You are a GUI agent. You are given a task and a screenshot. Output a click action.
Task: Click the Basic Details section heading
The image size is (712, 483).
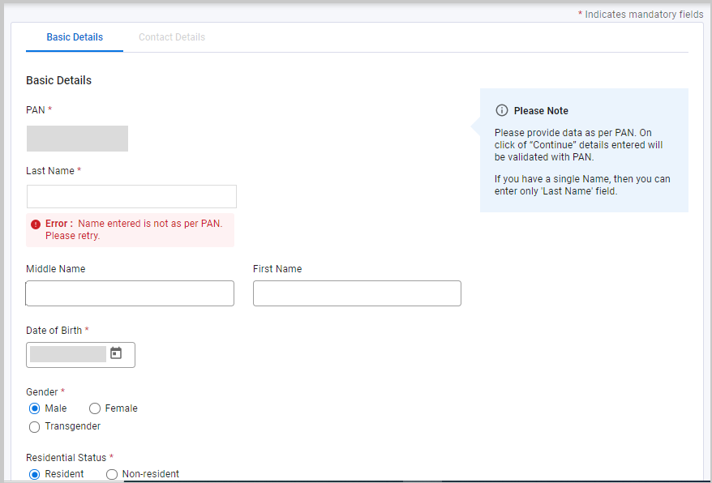pos(58,80)
